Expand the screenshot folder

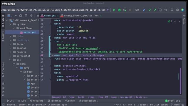(10, 56)
